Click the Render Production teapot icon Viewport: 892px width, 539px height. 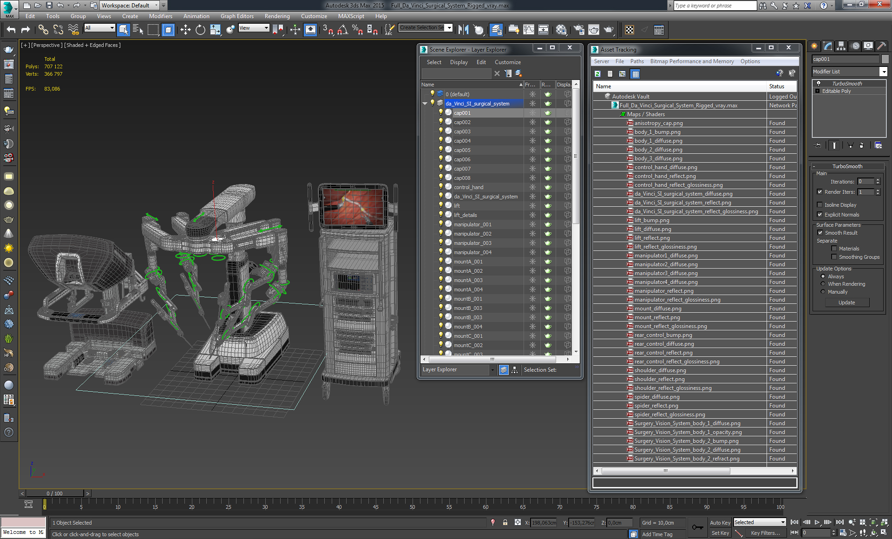[609, 30]
